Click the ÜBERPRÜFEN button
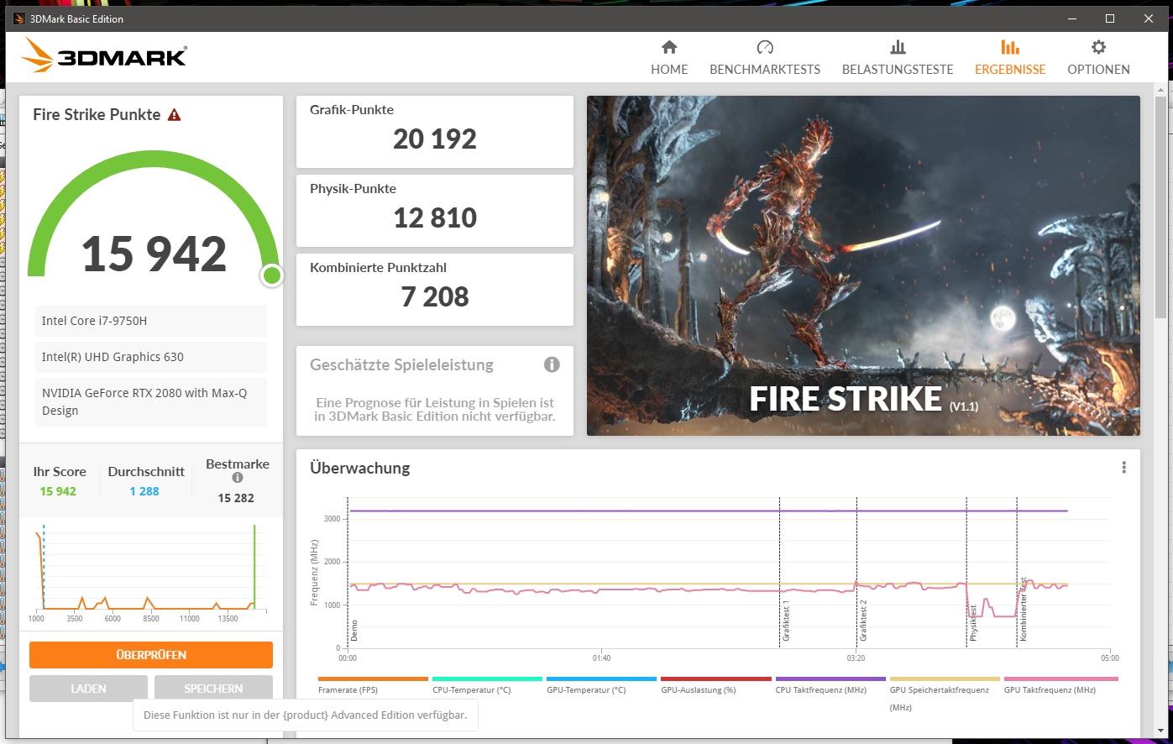 pos(151,655)
